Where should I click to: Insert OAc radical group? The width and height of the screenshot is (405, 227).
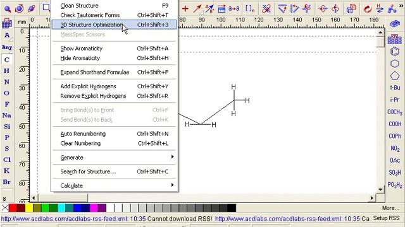point(395,160)
